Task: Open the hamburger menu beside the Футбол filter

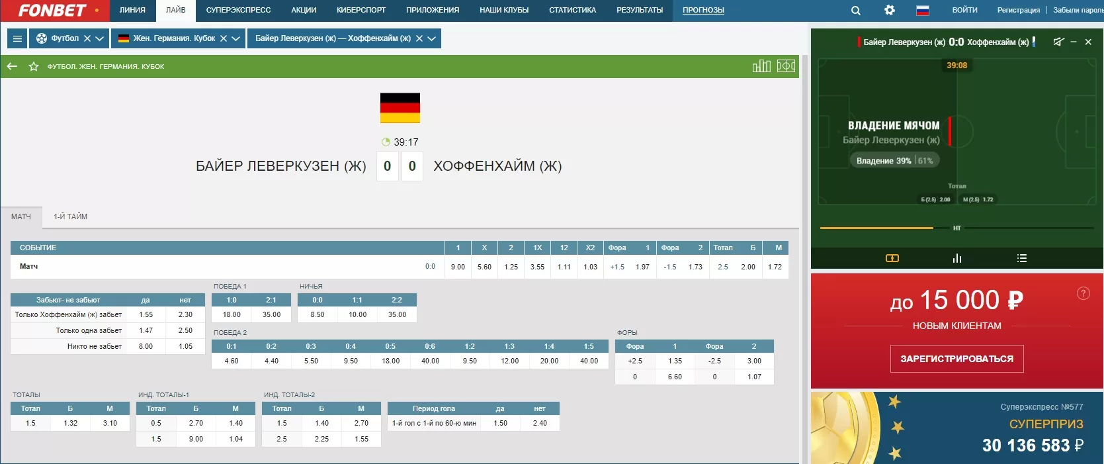Action: click(18, 38)
